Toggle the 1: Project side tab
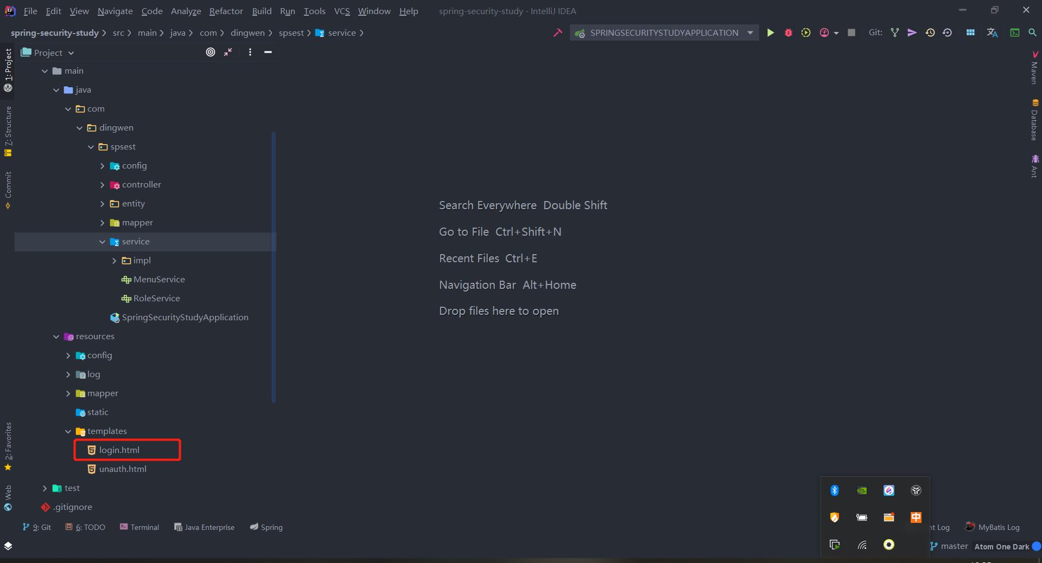This screenshot has width=1042, height=563. (8, 70)
